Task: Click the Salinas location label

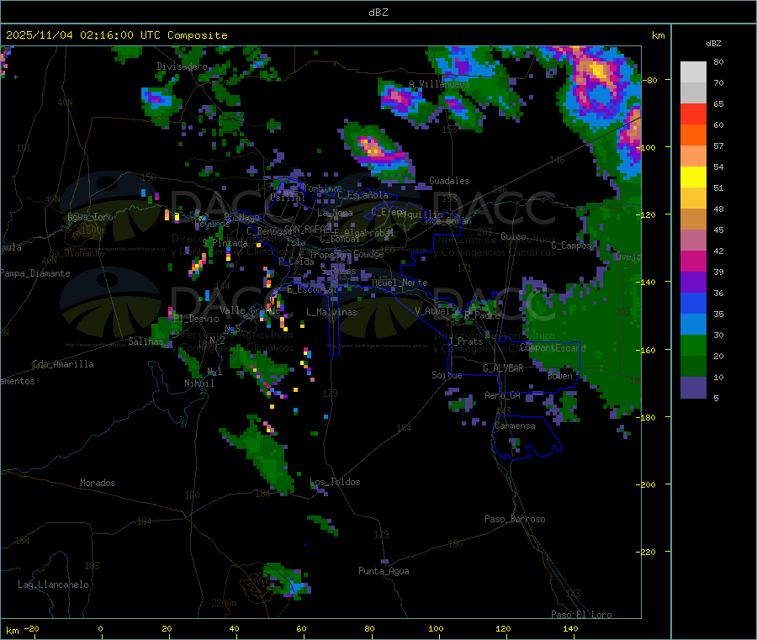Action: [x=146, y=341]
